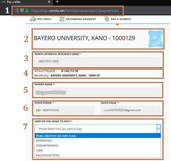Click the Payer Email input field
Viewport: 171px width, 161px height.
pos(131,110)
